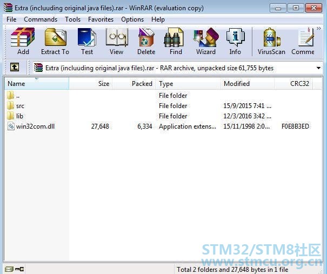Sort by Name column header
Viewport: 327px width, 274px height.
pyautogui.click(x=37, y=83)
